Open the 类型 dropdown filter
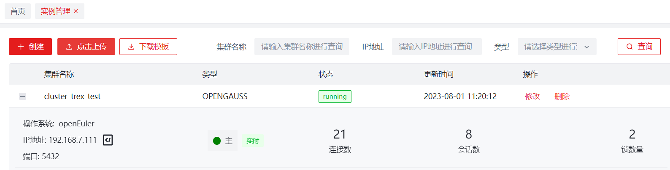The image size is (670, 170). click(x=551, y=47)
